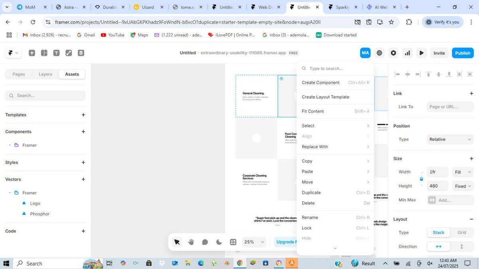Click the align left icon in properties

click(x=397, y=74)
